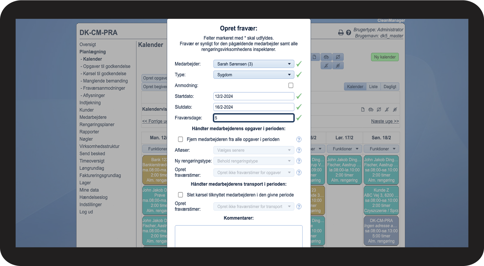Open the Type dropdown set to Sygdom
Screen dimensions: 484x266
pos(254,75)
